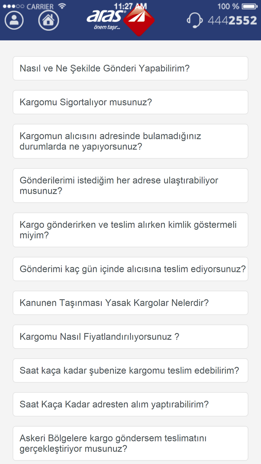Open the Askeri Bölgelere kargo question
Image resolution: width=261 pixels, height=464 pixels.
[130, 443]
